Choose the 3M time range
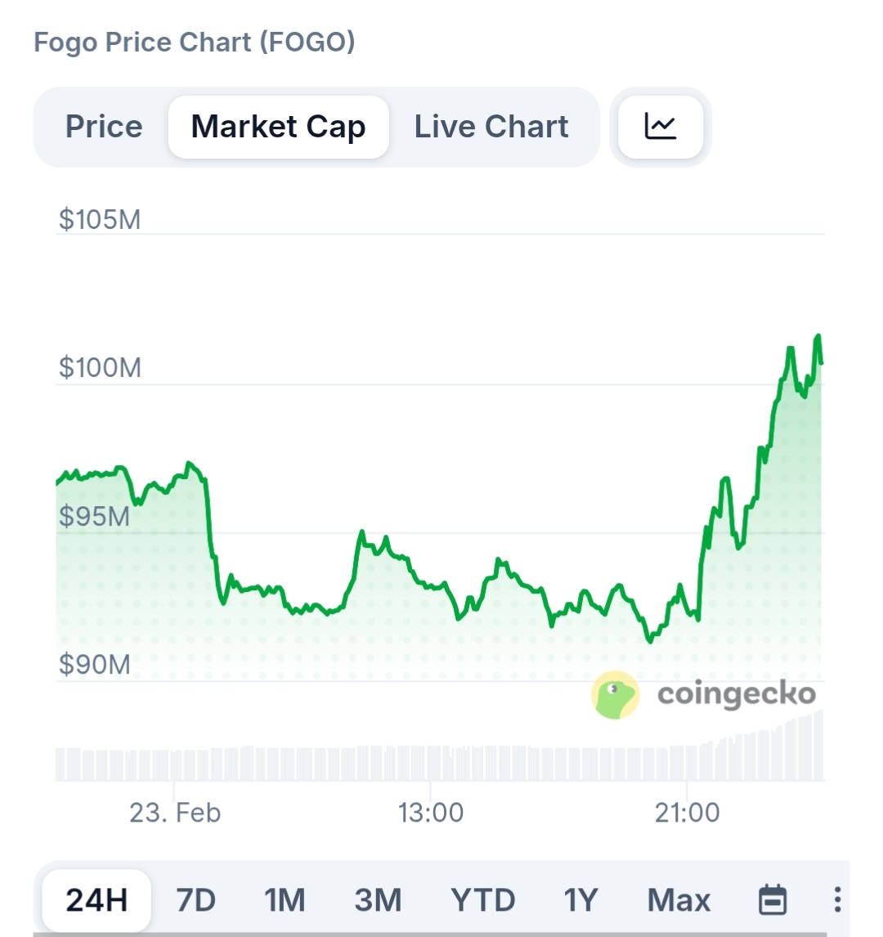Screen dimensions: 883x937 point(378,899)
